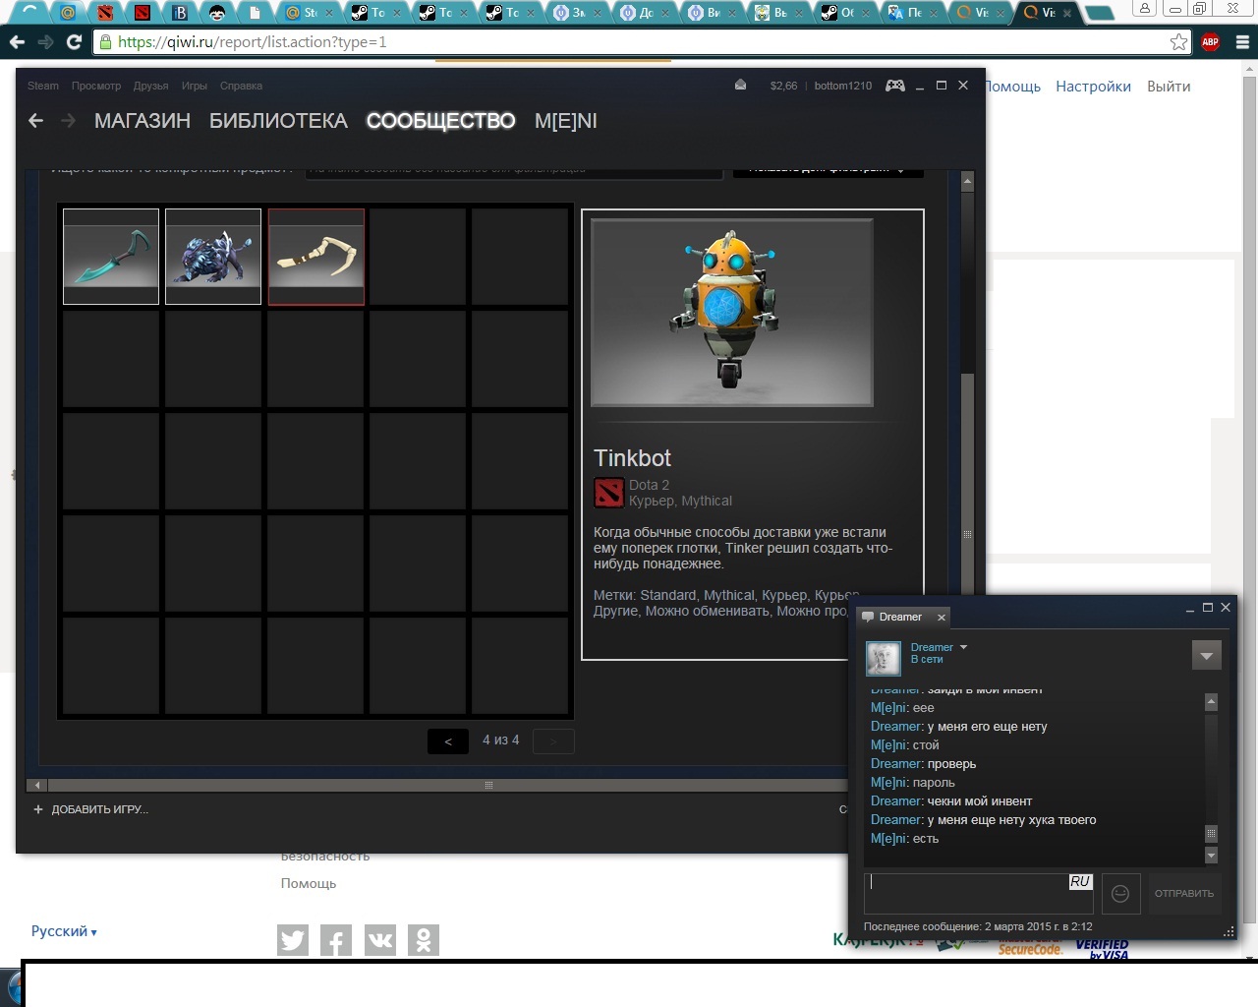
Task: Select the armored beast inventory item
Action: pos(213,257)
